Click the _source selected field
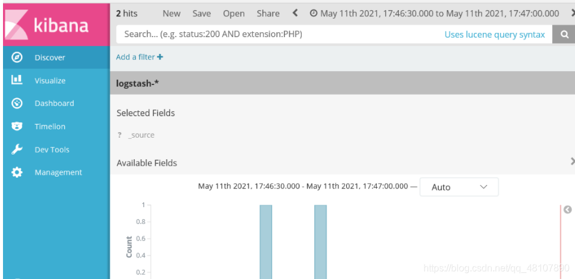The image size is (575, 279). point(141,135)
